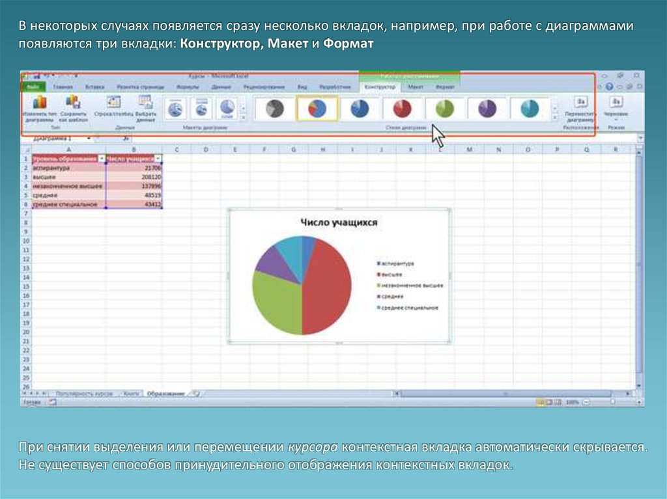The width and height of the screenshot is (667, 499).
Task: Choose the gray pie chart style
Action: [x=274, y=109]
